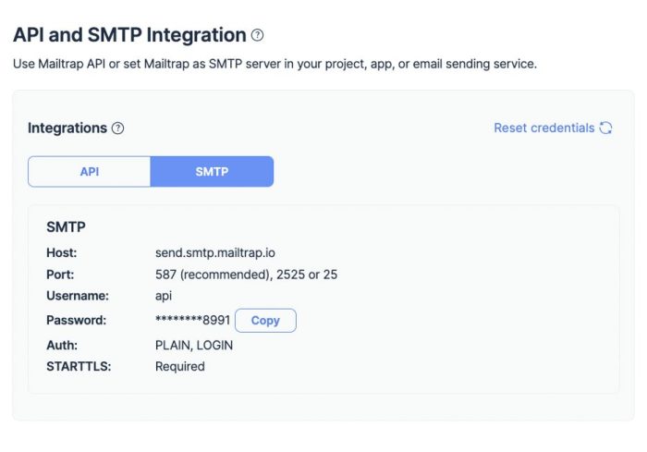This screenshot has height=452, width=647.
Task: Copy the SMTP password
Action: coord(265,321)
